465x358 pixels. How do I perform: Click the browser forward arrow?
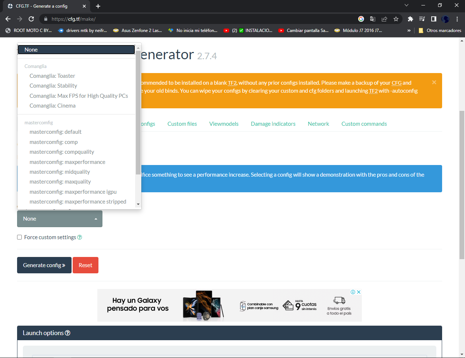tap(20, 19)
